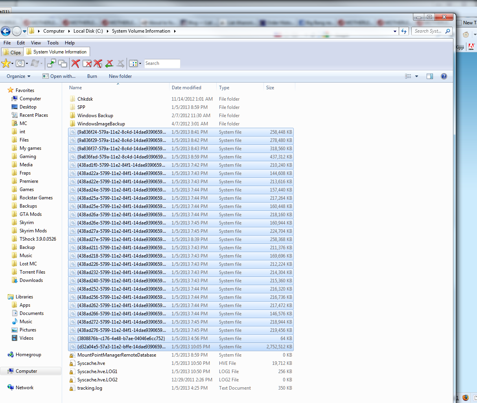Screen dimensions: 477x403
Task: Click the Change your view icon
Action: (408, 76)
